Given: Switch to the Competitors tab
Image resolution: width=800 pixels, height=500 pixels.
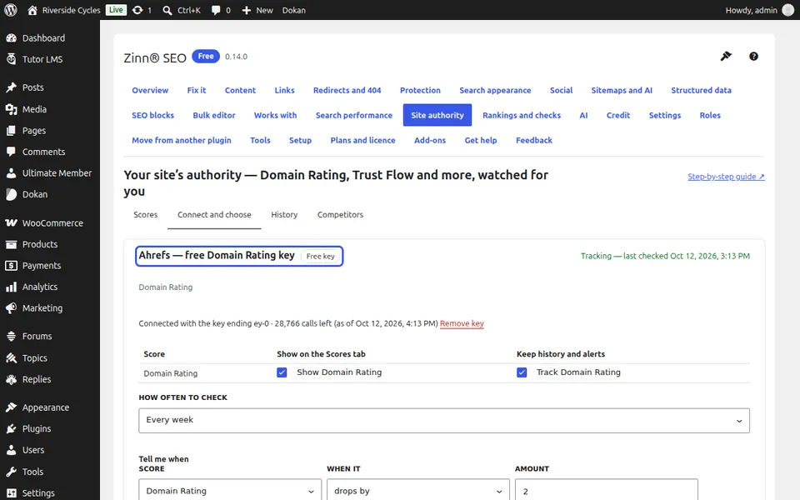Looking at the screenshot, I should point(340,215).
